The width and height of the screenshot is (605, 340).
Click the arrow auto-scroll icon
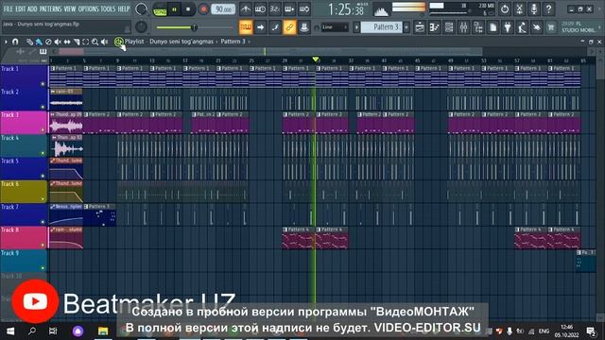(261, 27)
